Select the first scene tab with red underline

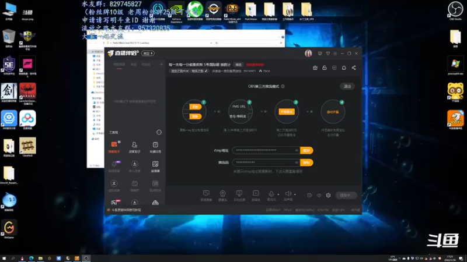coord(119,65)
